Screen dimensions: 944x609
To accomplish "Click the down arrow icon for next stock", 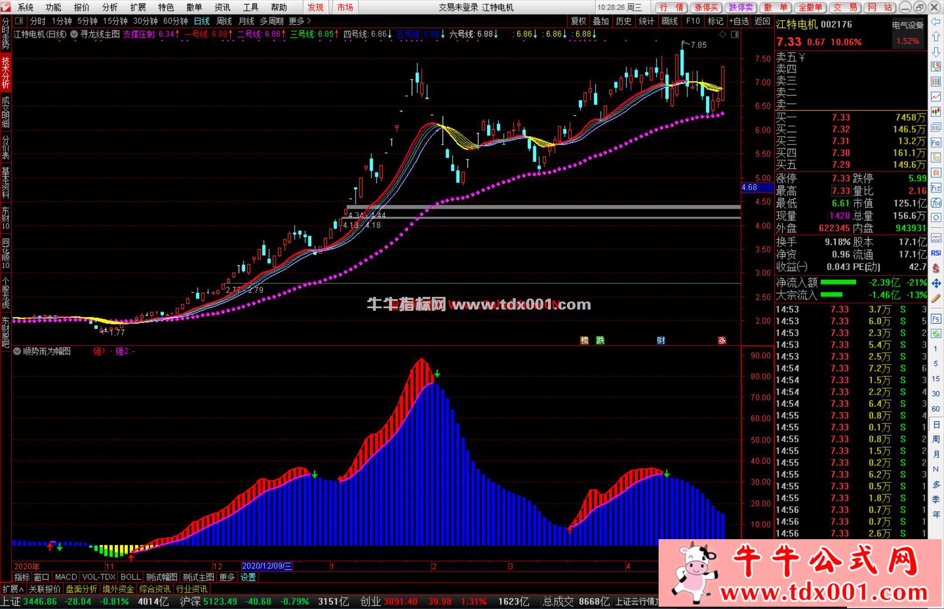I will [936, 52].
